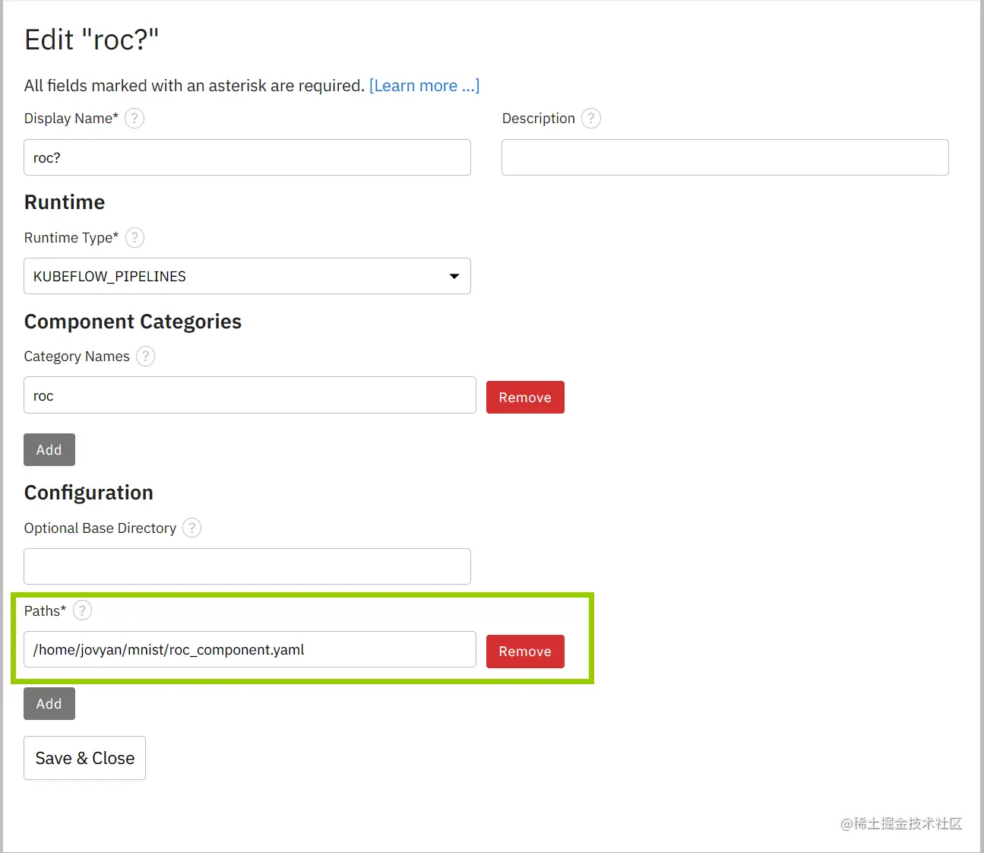
Task: Click the Runtime Type help icon
Action: tap(134, 238)
